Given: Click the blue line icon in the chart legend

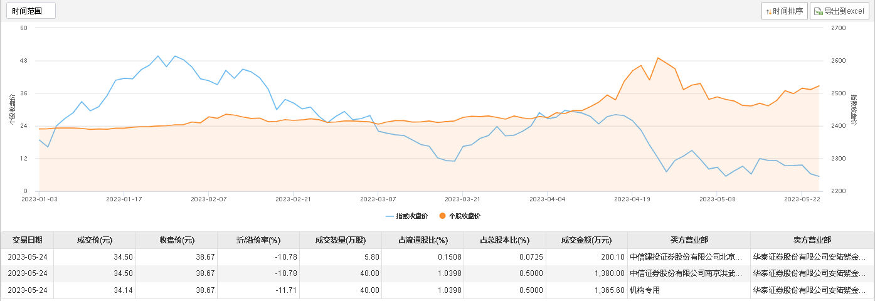Looking at the screenshot, I should click(x=390, y=216).
